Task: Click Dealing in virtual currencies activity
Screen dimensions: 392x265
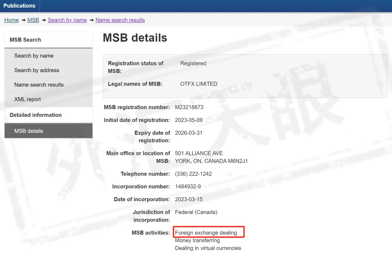Action: point(208,248)
